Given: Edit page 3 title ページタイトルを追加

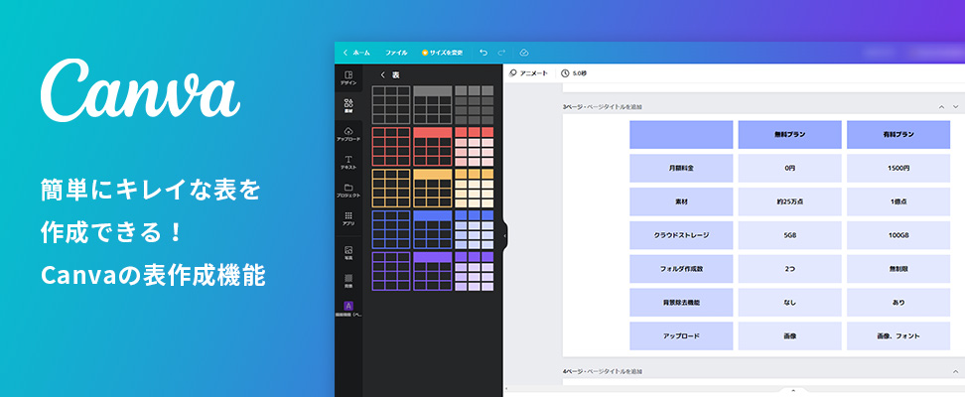Looking at the screenshot, I should 613,107.
